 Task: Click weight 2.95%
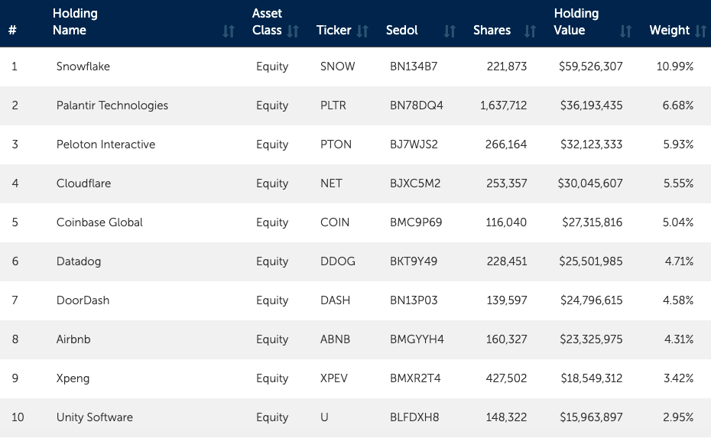[x=678, y=417]
